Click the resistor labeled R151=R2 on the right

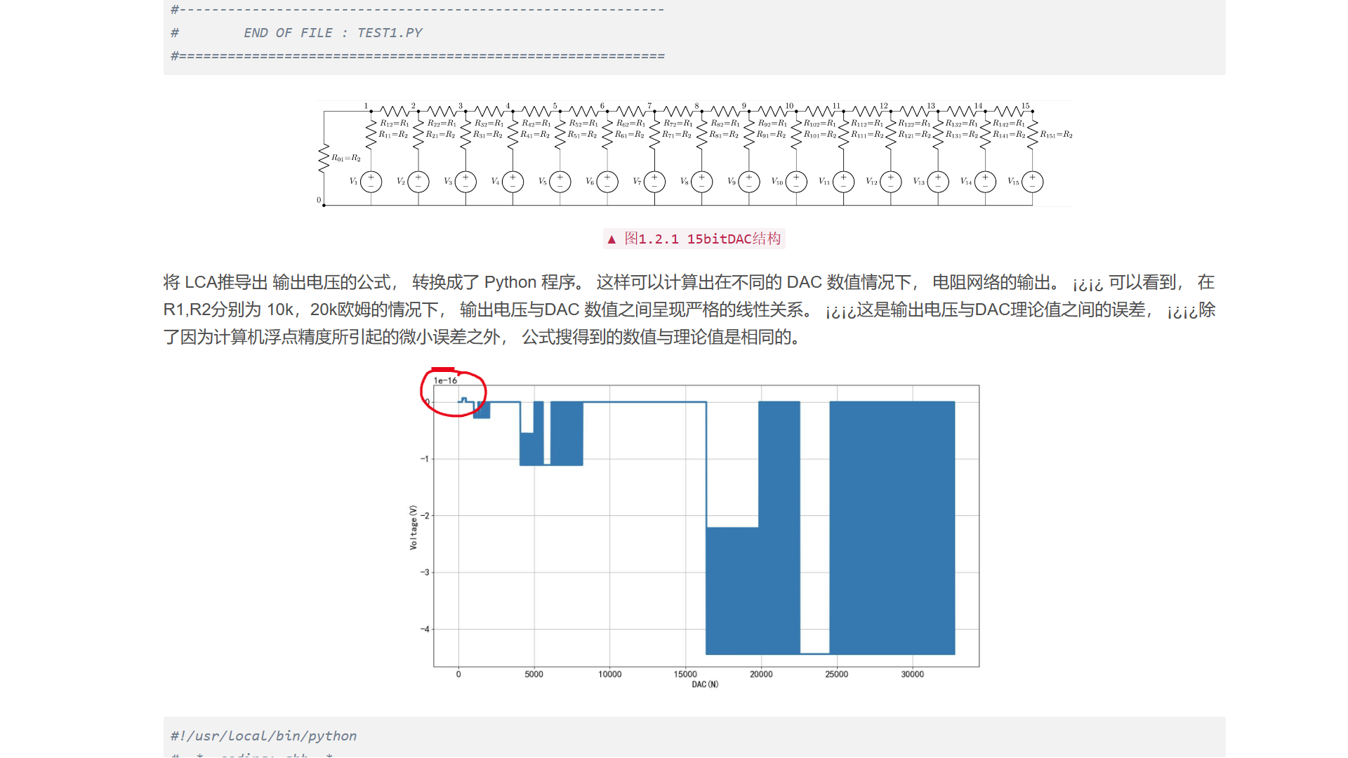[x=1032, y=135]
